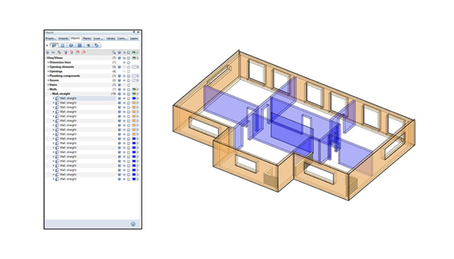454x259 pixels.
Task: Collapse the Walls tree node
Action: click(48, 89)
